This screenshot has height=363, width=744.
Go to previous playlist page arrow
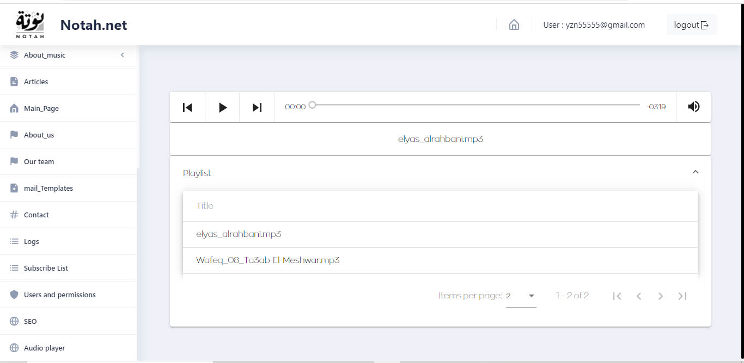(x=639, y=296)
